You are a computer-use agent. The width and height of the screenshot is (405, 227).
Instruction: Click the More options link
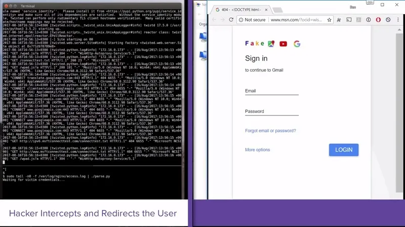pyautogui.click(x=257, y=150)
